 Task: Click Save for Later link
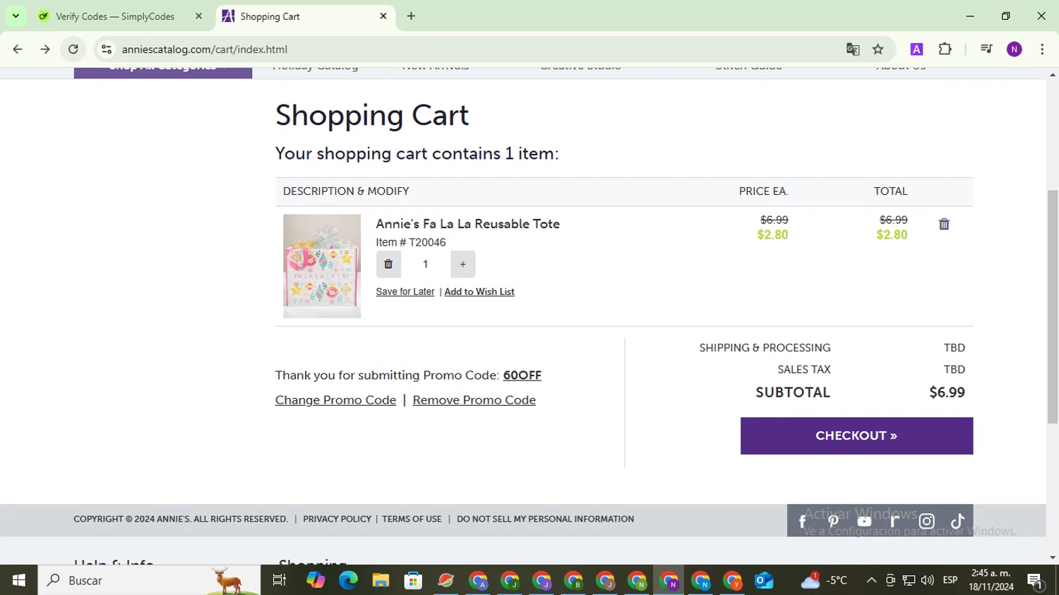tap(405, 292)
